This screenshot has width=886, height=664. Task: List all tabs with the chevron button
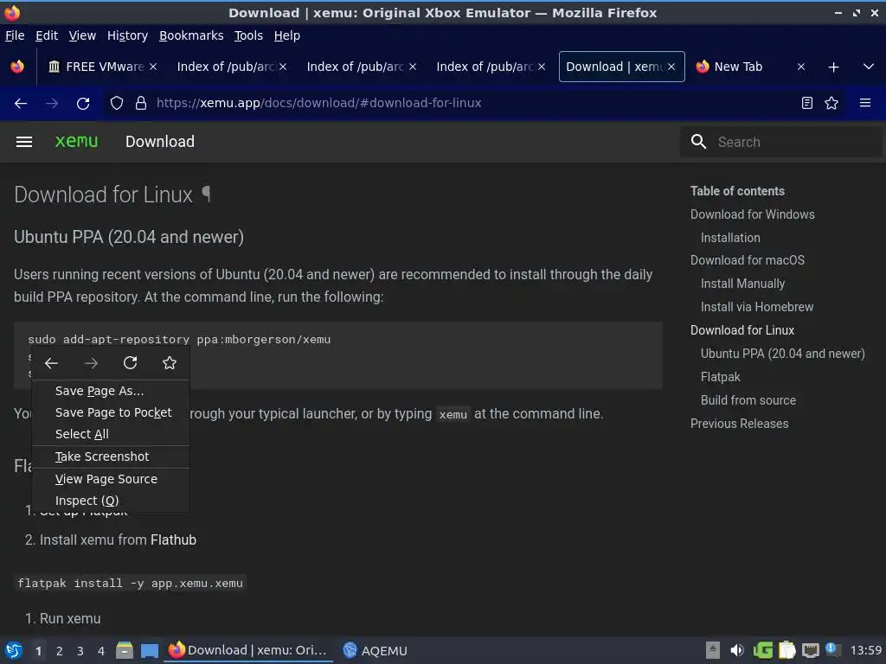pos(869,67)
